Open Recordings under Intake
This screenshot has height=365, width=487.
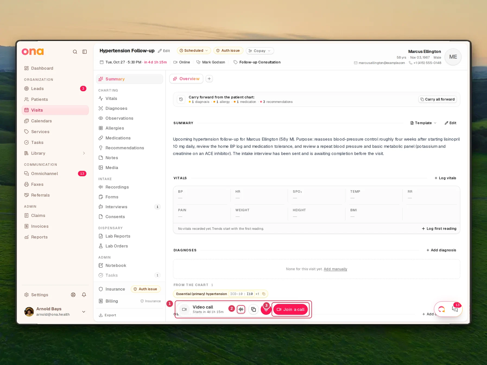pyautogui.click(x=129, y=187)
